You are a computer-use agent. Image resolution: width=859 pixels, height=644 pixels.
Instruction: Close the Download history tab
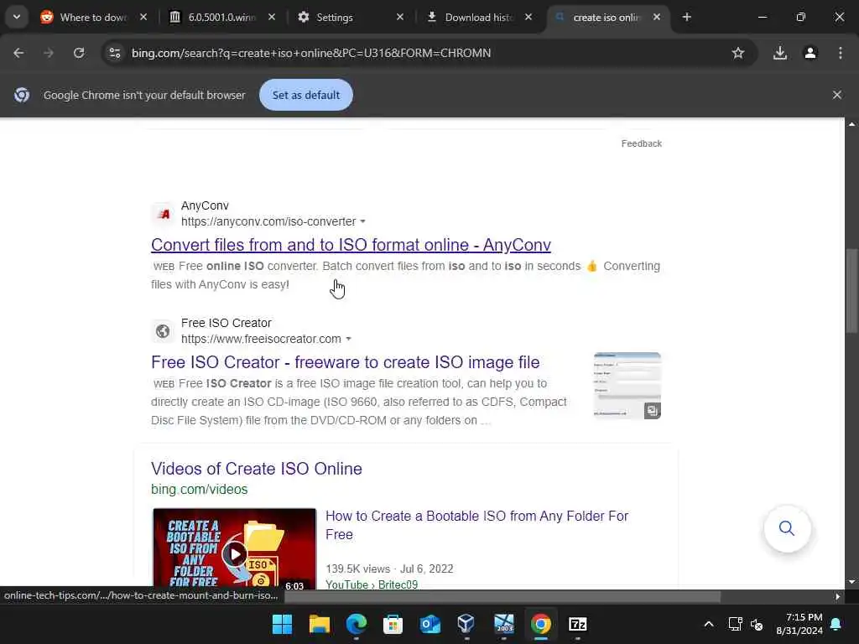(528, 18)
